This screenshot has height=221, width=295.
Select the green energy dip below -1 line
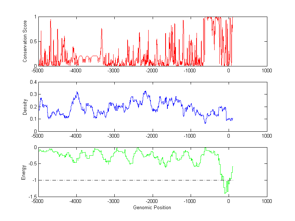pos(225,191)
